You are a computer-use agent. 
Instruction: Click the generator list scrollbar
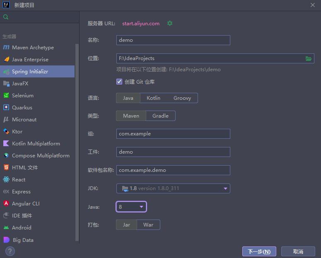[77, 142]
